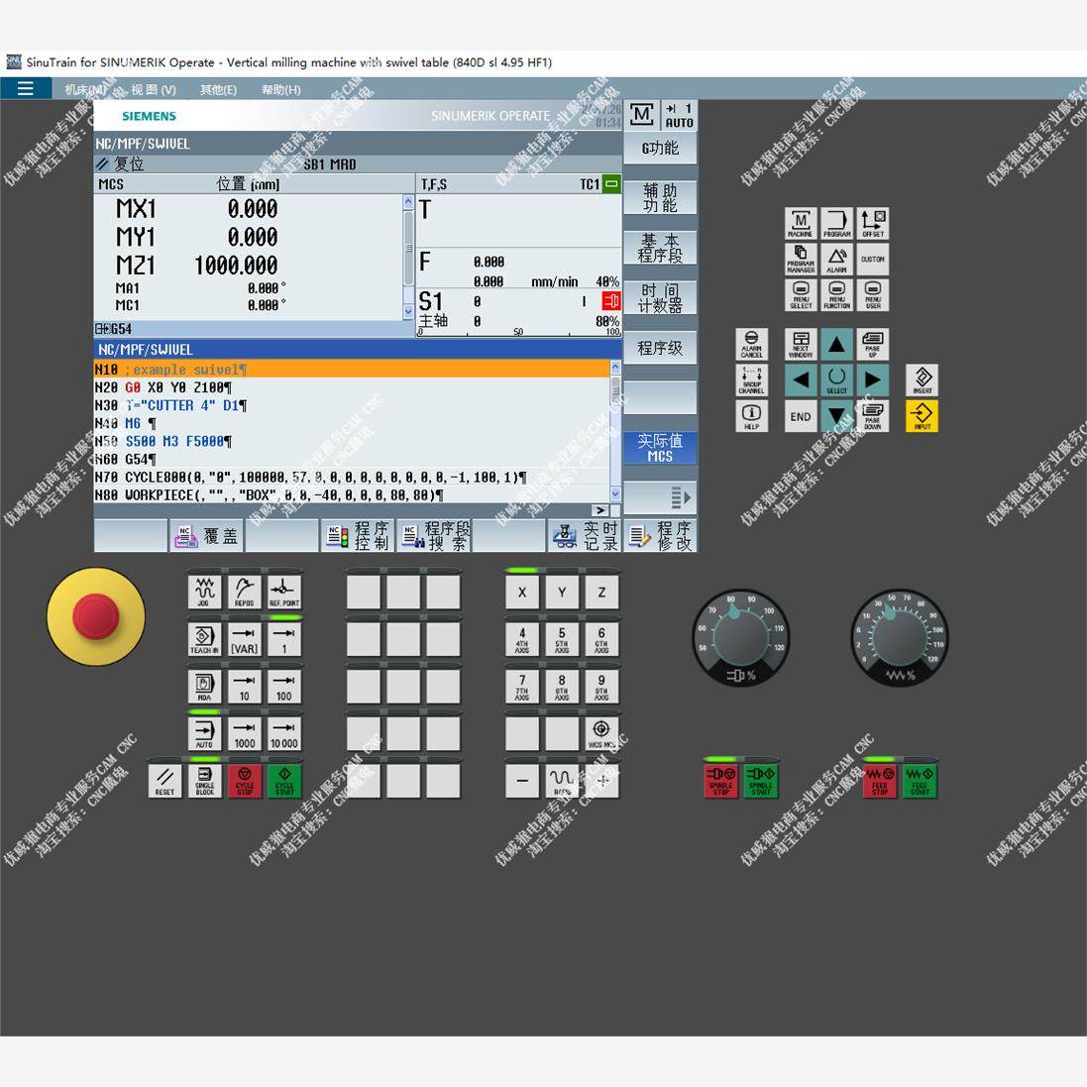The height and width of the screenshot is (1087, 1087).
Task: Activate REF. POINT key
Action: 284,592
